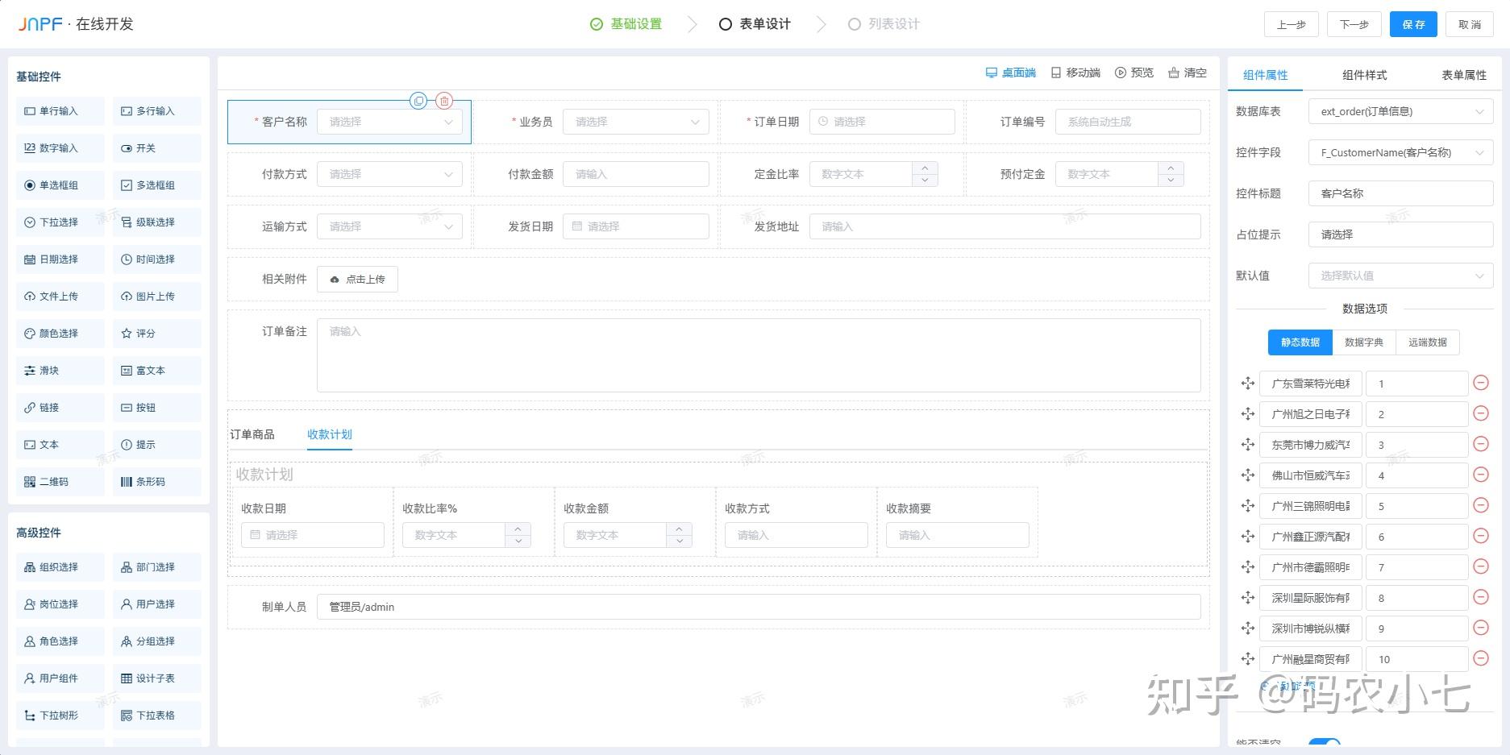Preview the form with 预览
Viewport: 1510px width, 755px height.
coord(1134,73)
